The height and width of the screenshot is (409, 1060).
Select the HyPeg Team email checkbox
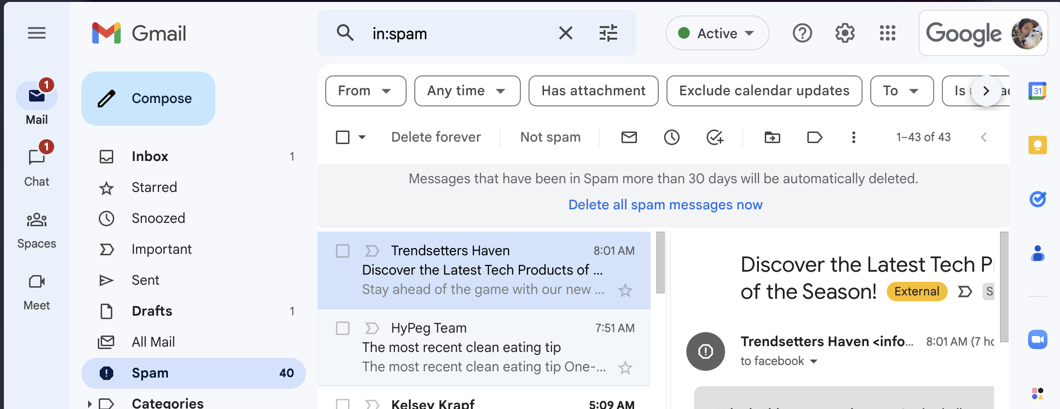click(343, 328)
